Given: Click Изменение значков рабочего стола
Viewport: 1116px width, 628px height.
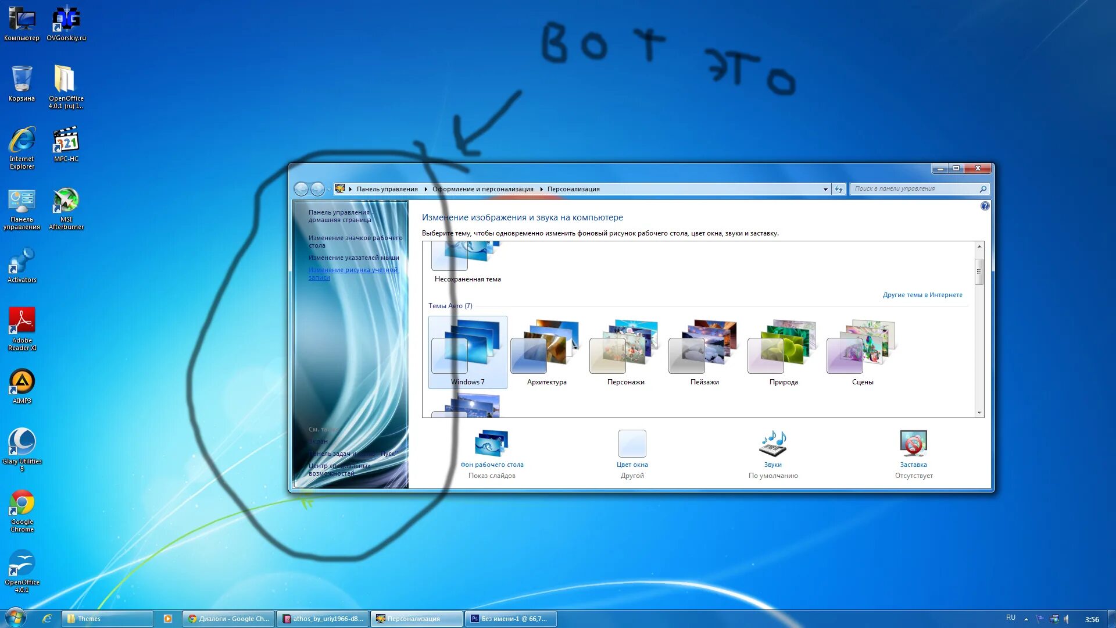Looking at the screenshot, I should pos(354,241).
